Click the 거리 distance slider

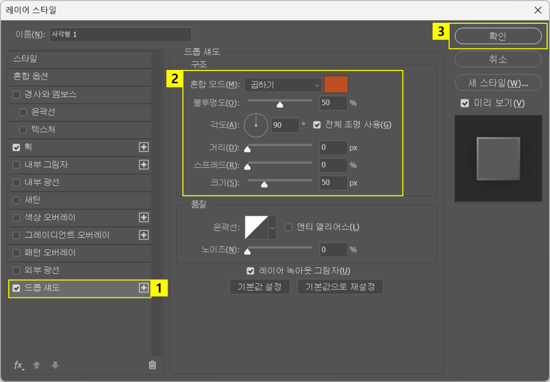tap(280, 147)
